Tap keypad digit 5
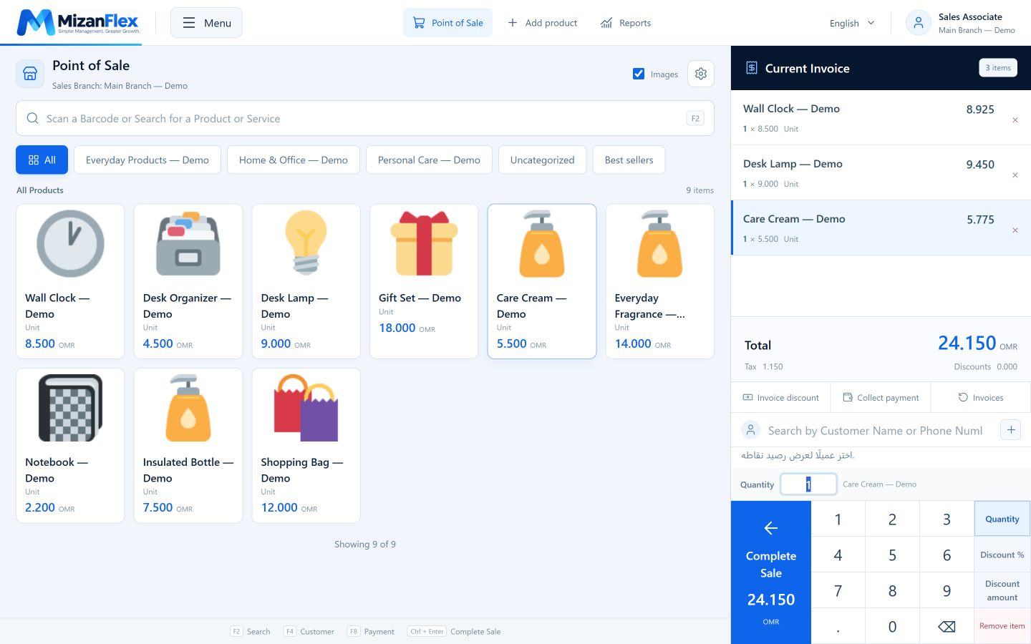 [x=892, y=555]
